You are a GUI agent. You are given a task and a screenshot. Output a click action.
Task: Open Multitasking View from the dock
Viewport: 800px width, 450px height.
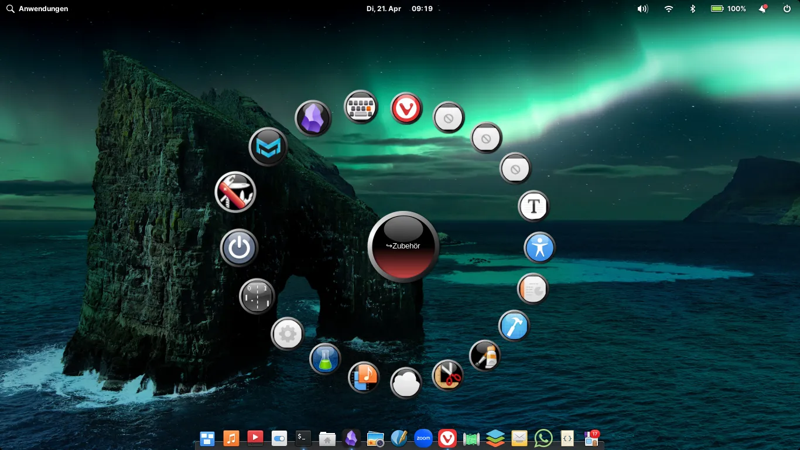[207, 438]
